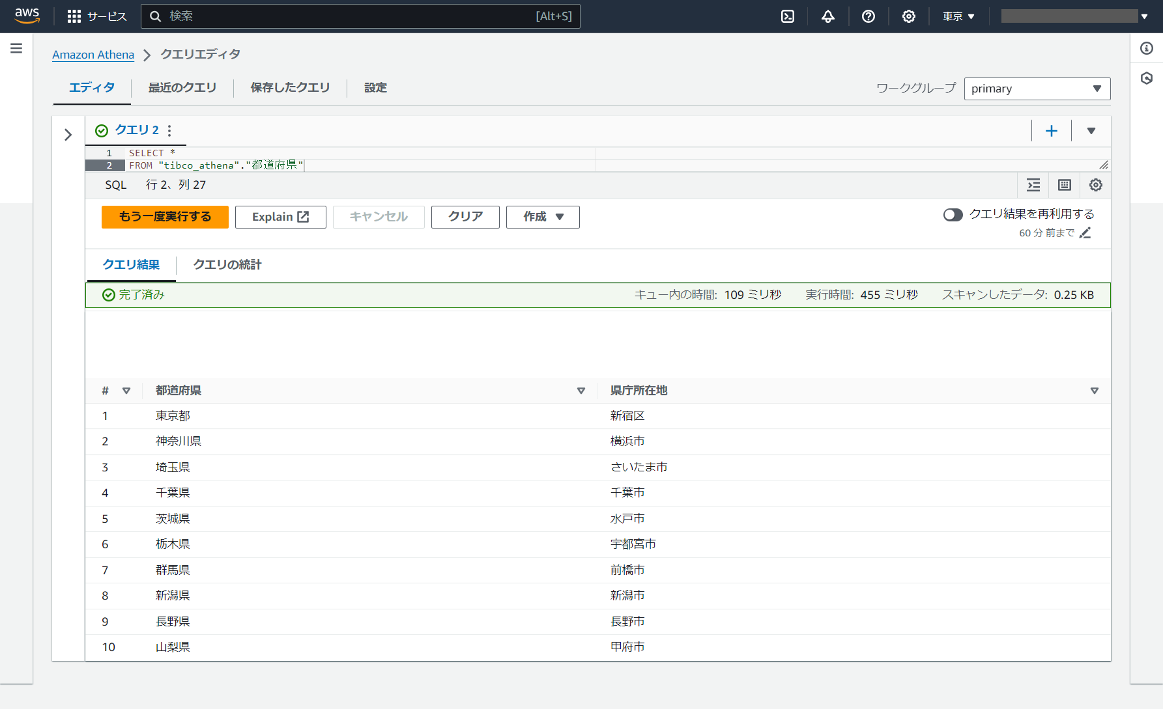
Task: Open the info panel icon
Action: click(1147, 48)
